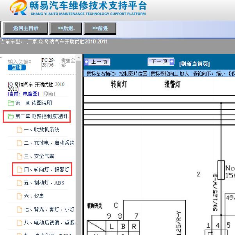Click left arrow icon on 上一页
The image size is (235, 235).
click(87, 62)
